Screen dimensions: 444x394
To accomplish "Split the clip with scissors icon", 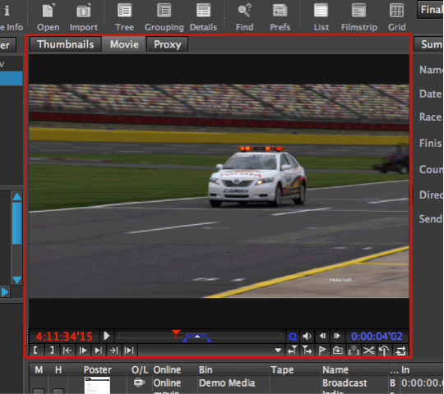I will [x=368, y=350].
